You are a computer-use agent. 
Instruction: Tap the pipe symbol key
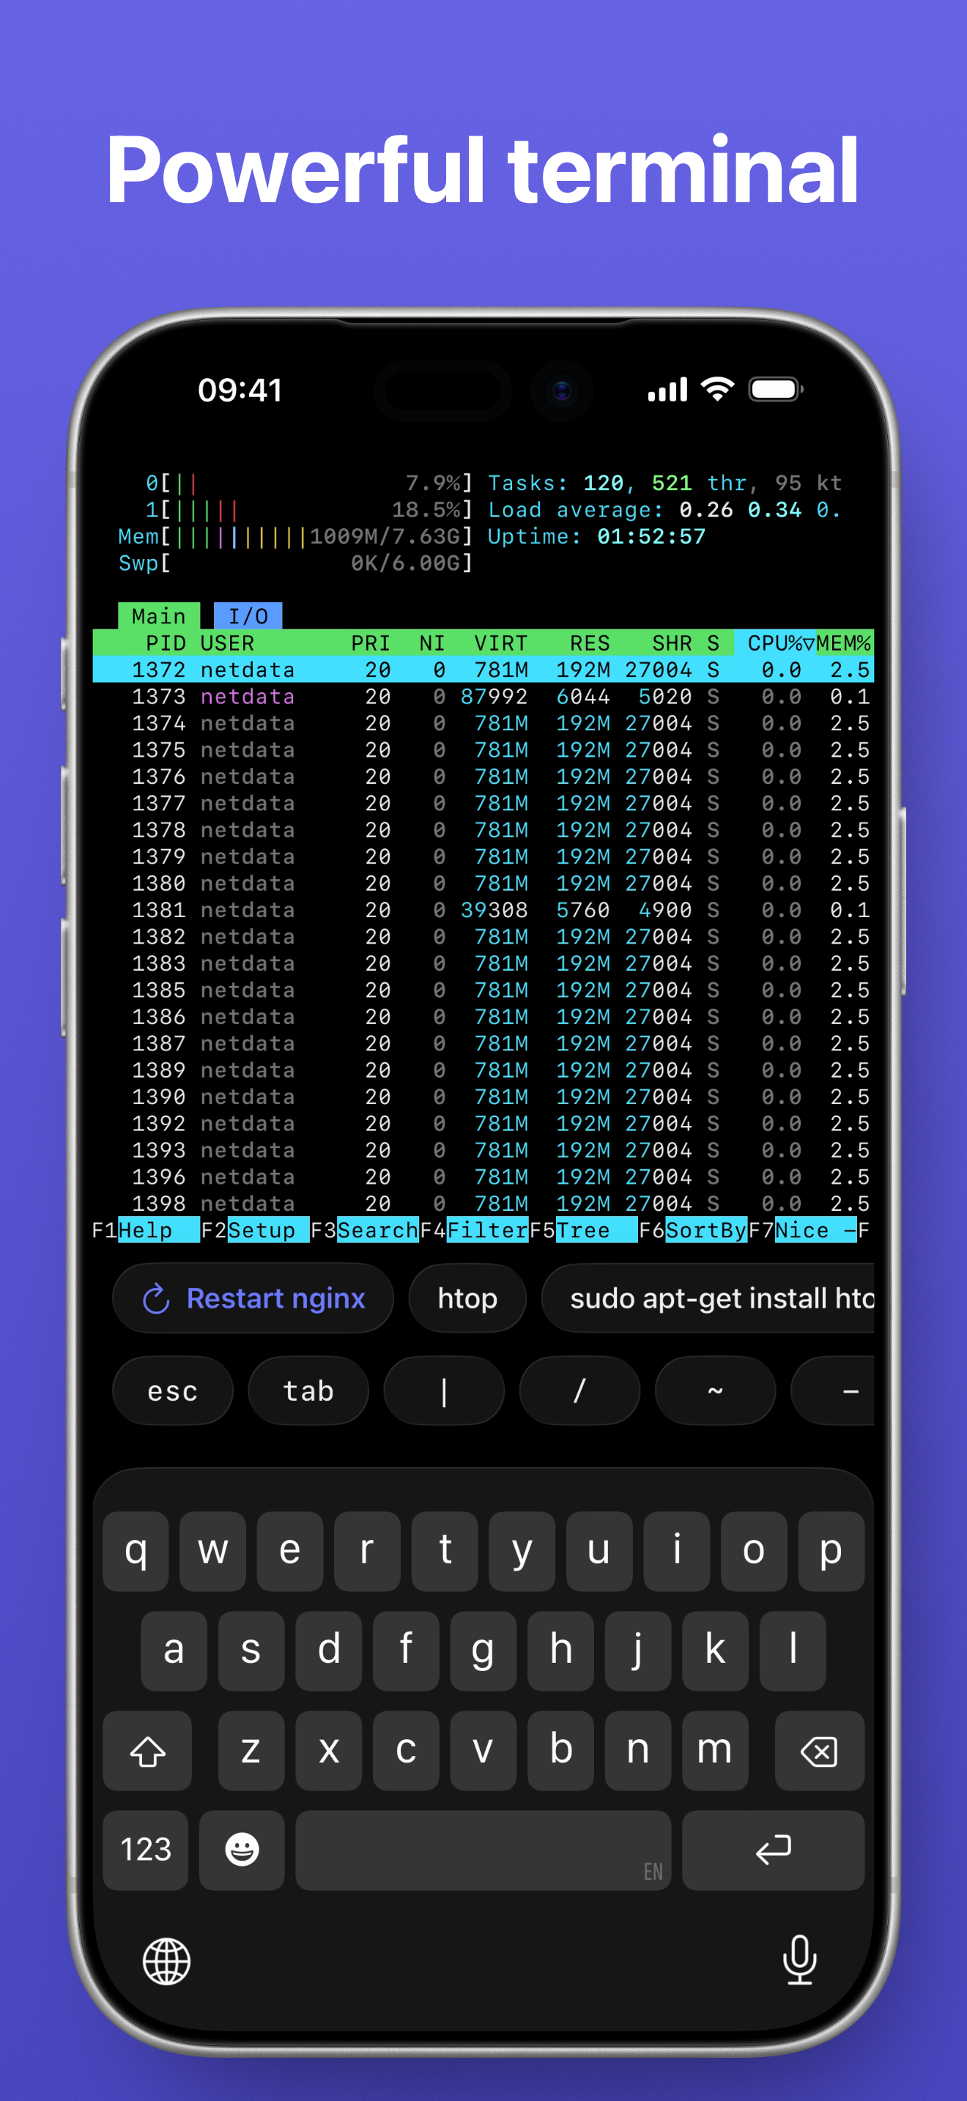click(443, 1390)
